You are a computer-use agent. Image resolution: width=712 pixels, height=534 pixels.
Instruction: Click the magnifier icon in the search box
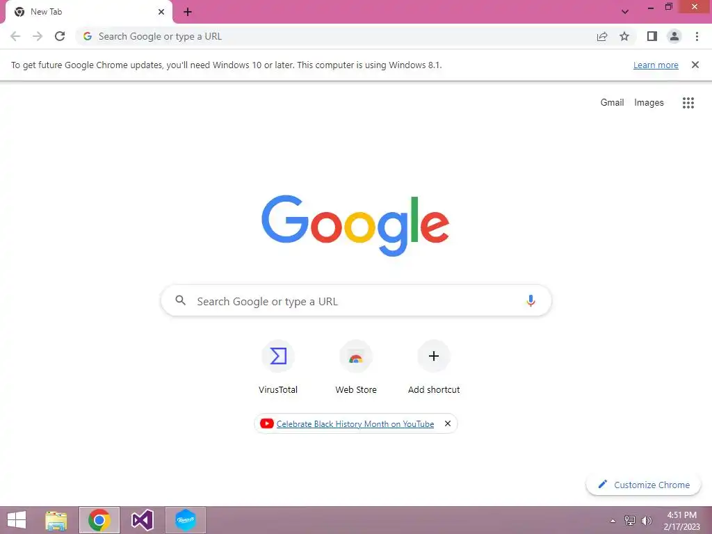180,300
